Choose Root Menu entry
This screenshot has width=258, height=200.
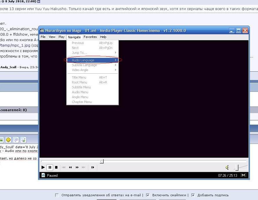tap(93, 82)
